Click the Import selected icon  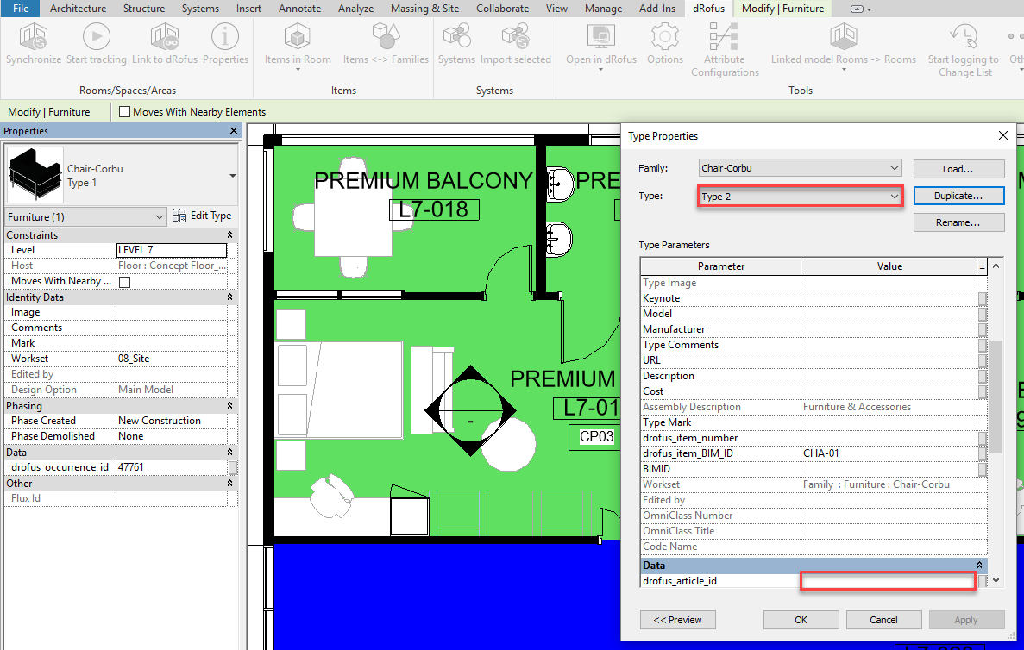pos(515,38)
